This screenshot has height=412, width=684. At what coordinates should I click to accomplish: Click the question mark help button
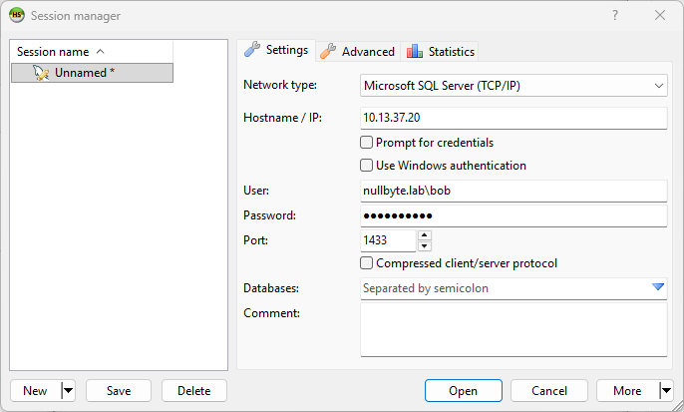614,15
